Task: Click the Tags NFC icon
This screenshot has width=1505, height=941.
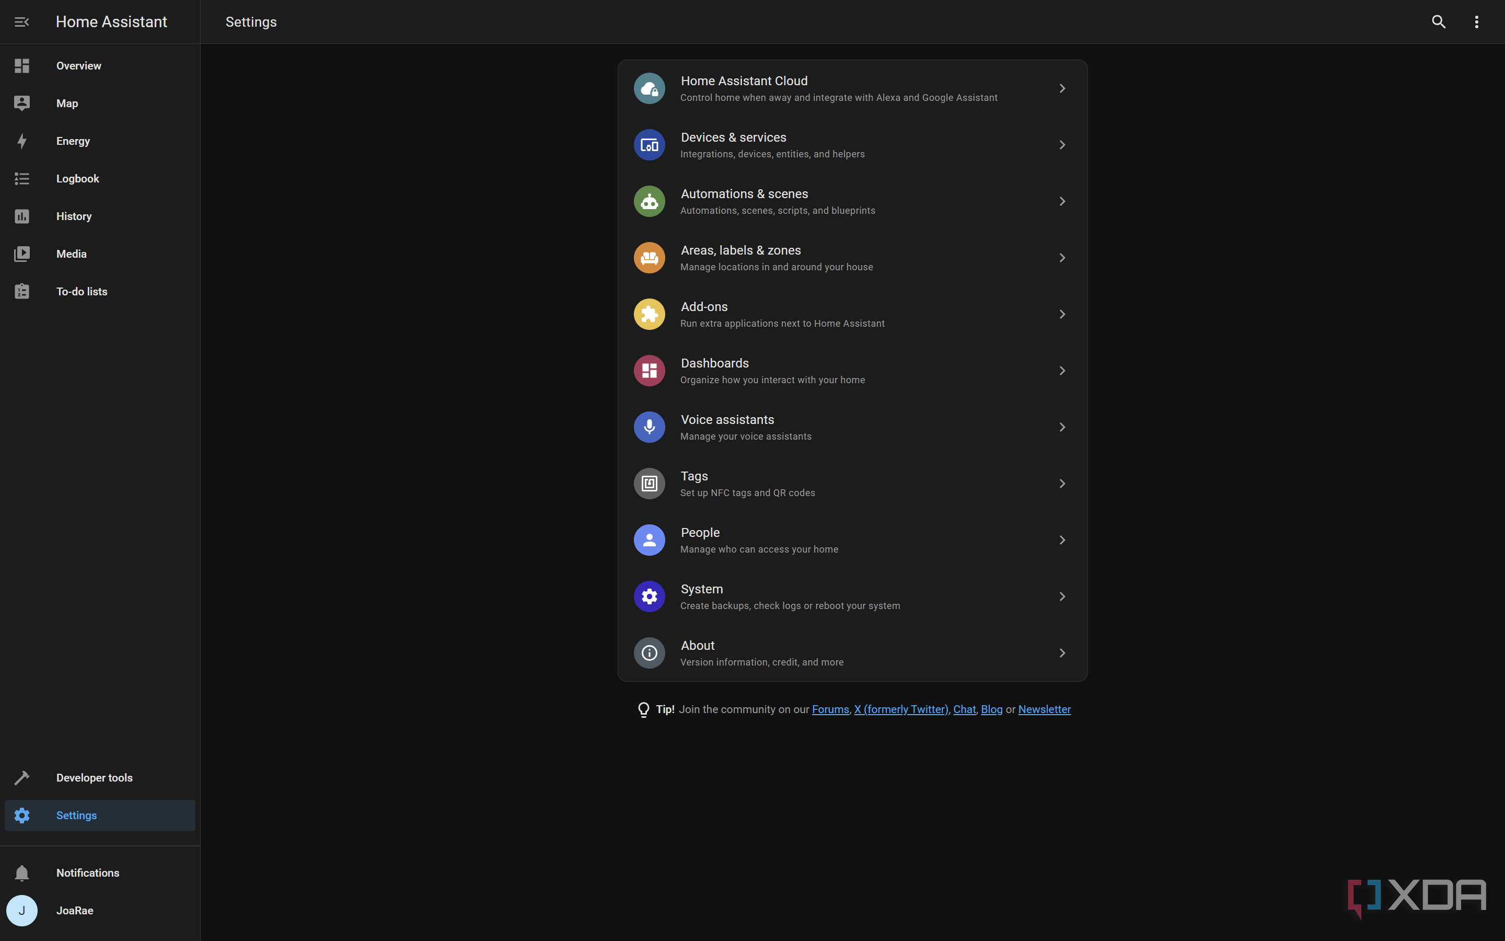Action: tap(649, 484)
